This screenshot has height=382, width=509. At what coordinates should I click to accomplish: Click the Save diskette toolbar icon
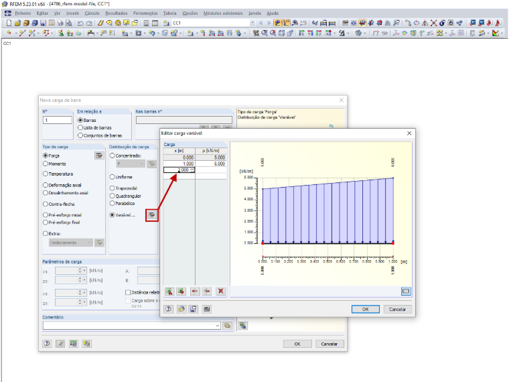(x=43, y=23)
